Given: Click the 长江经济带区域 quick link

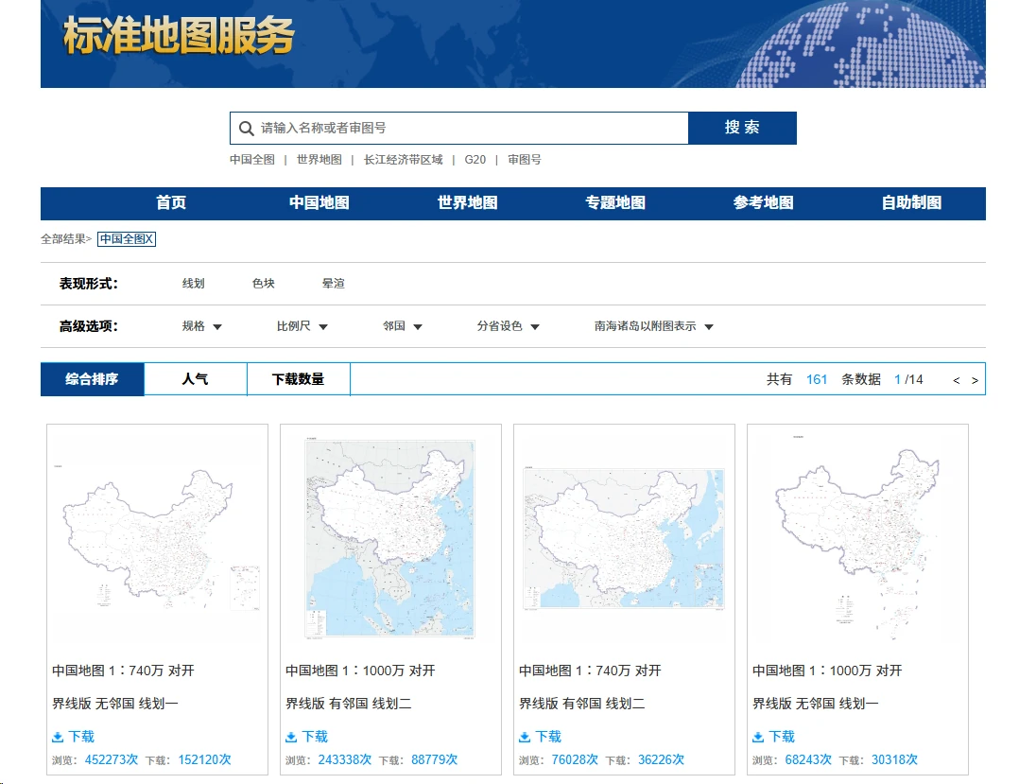Looking at the screenshot, I should 403,160.
